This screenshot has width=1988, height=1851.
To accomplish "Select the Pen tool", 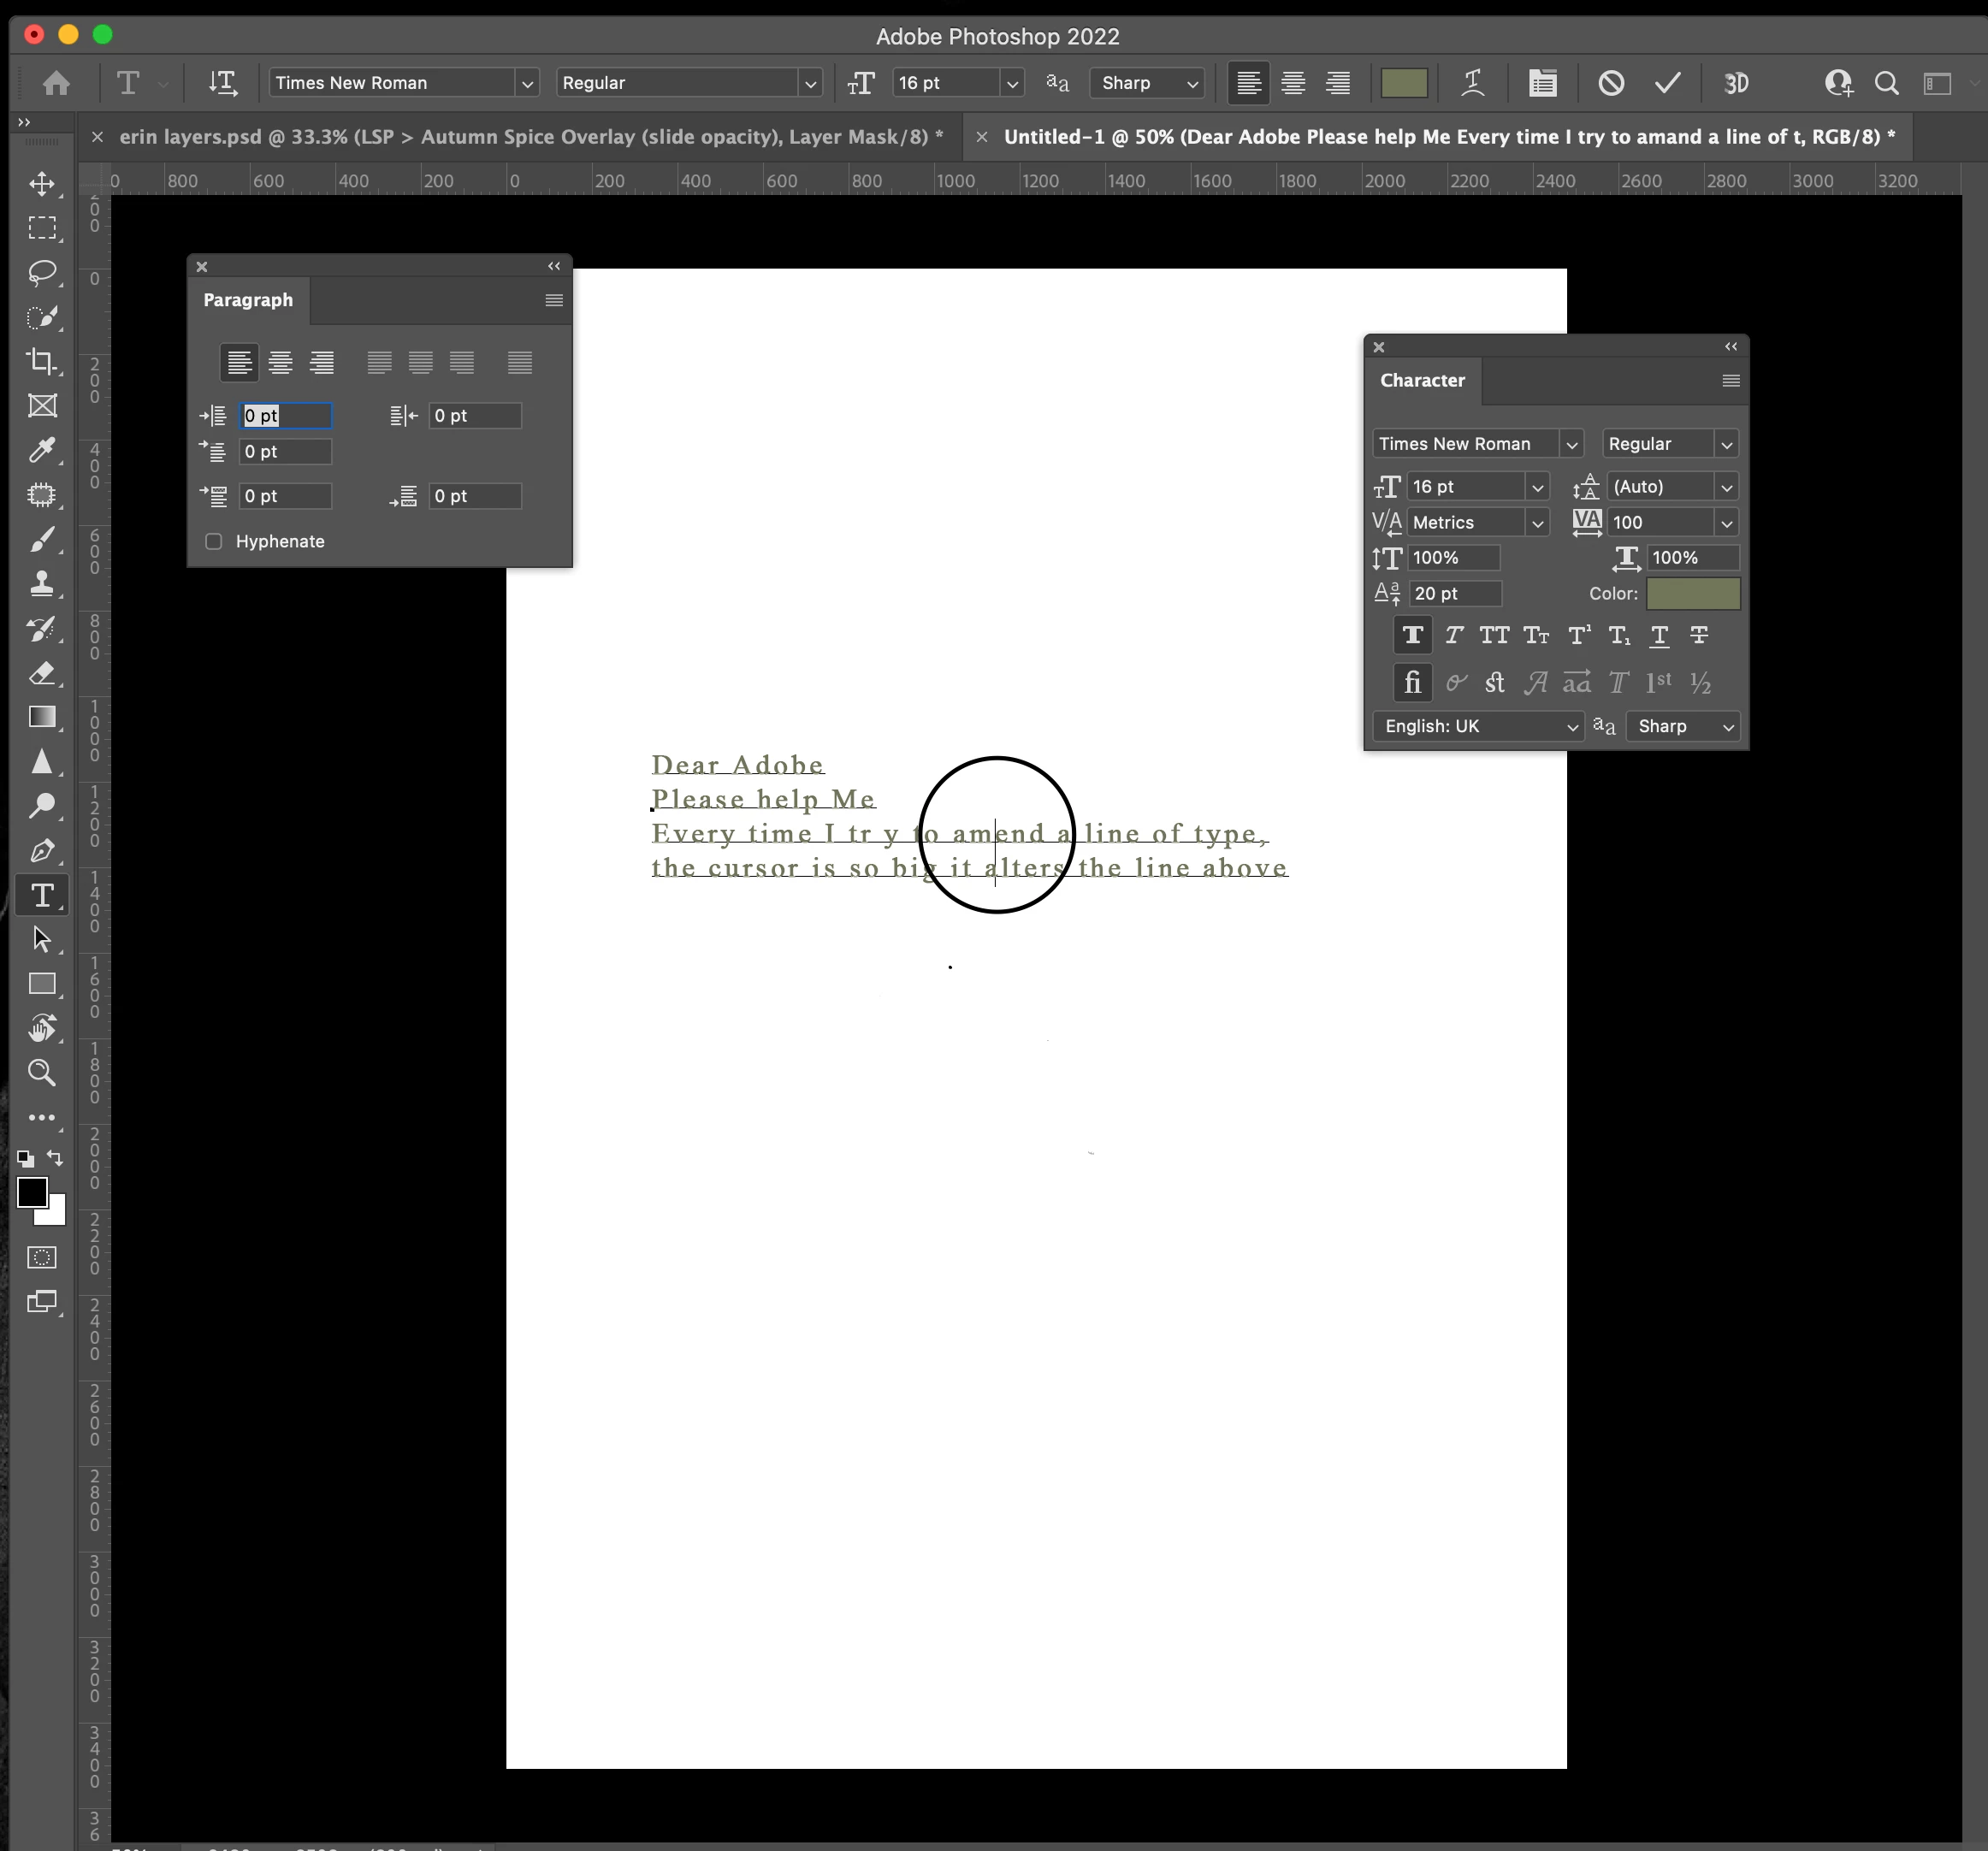I will pos(42,851).
